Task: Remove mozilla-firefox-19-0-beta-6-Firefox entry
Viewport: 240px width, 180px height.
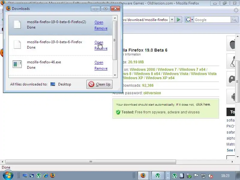Action: 101,48
